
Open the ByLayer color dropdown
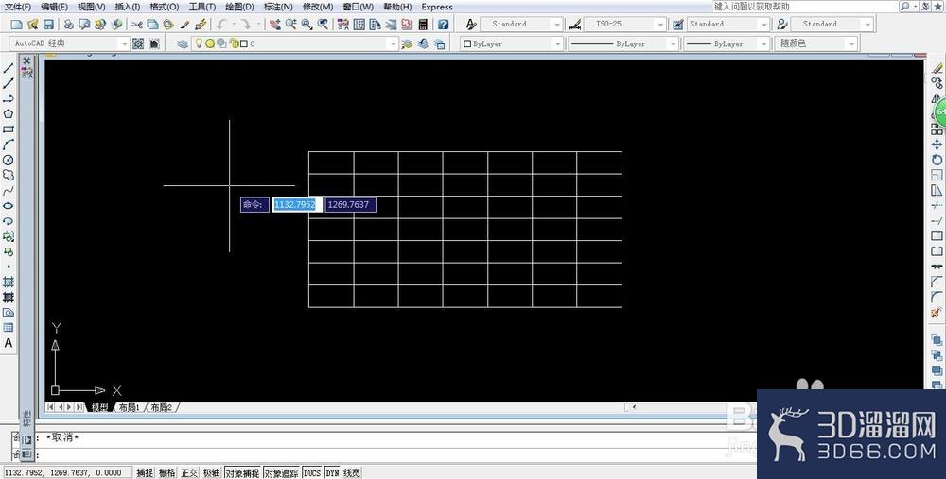tap(512, 44)
